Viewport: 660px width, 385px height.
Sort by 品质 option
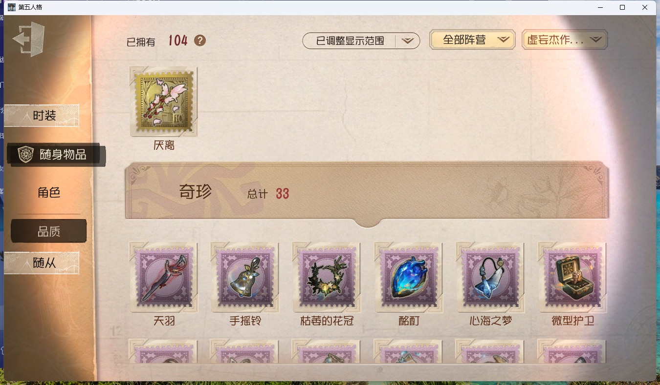pyautogui.click(x=49, y=231)
